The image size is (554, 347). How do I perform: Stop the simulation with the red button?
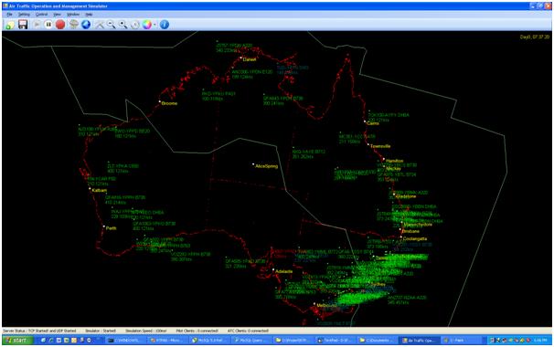[x=60, y=25]
